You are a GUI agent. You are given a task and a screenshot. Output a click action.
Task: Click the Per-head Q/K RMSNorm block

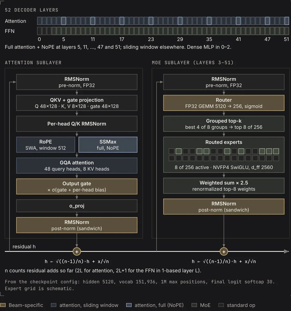77,124
